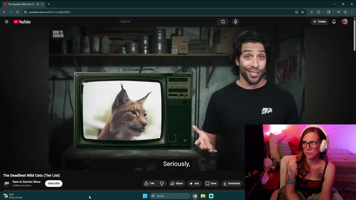Start voice search with the microphone icon
The image size is (356, 200).
[x=236, y=22]
